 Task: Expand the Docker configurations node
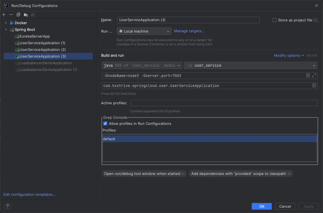coord(6,23)
